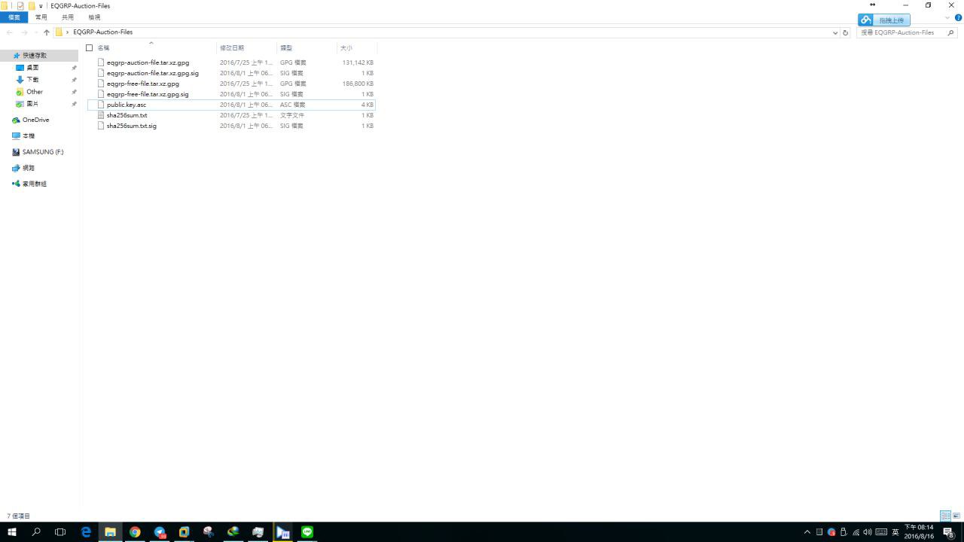Open 家用群組 in the navigation pane
The height and width of the screenshot is (542, 964).
[35, 184]
